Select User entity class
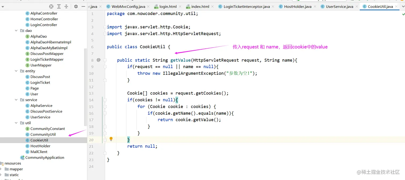Image resolution: width=405 pixels, height=180 pixels. (34, 94)
